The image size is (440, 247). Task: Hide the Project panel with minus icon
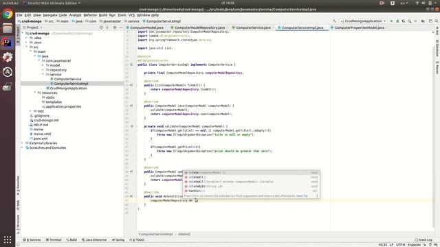(121, 27)
